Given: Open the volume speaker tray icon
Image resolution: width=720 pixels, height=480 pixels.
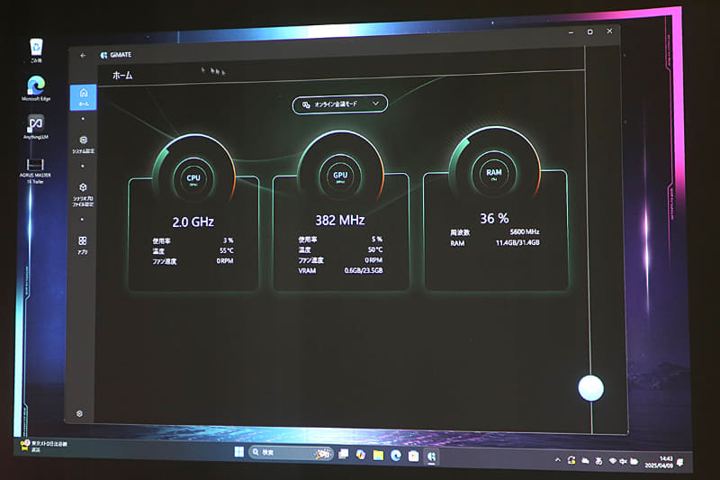Looking at the screenshot, I should pos(623,461).
